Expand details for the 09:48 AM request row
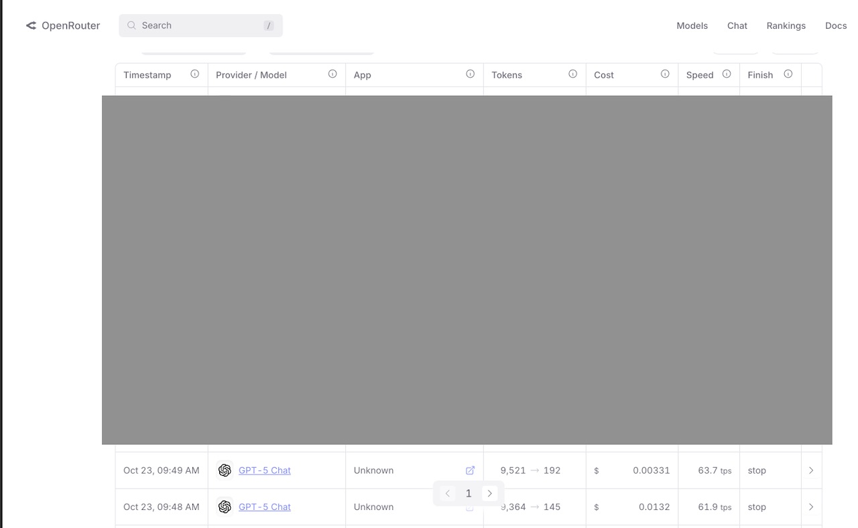The image size is (858, 528). point(811,507)
